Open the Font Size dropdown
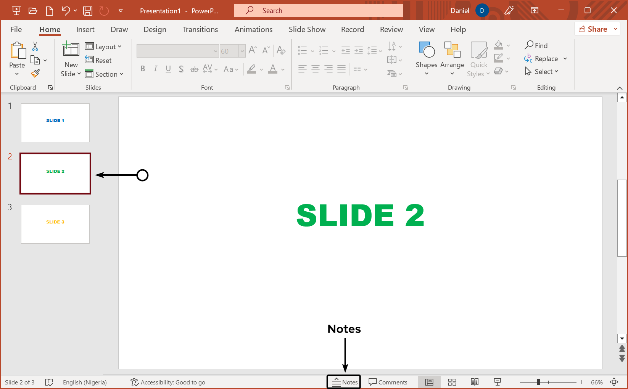This screenshot has width=628, height=389. coord(243,51)
